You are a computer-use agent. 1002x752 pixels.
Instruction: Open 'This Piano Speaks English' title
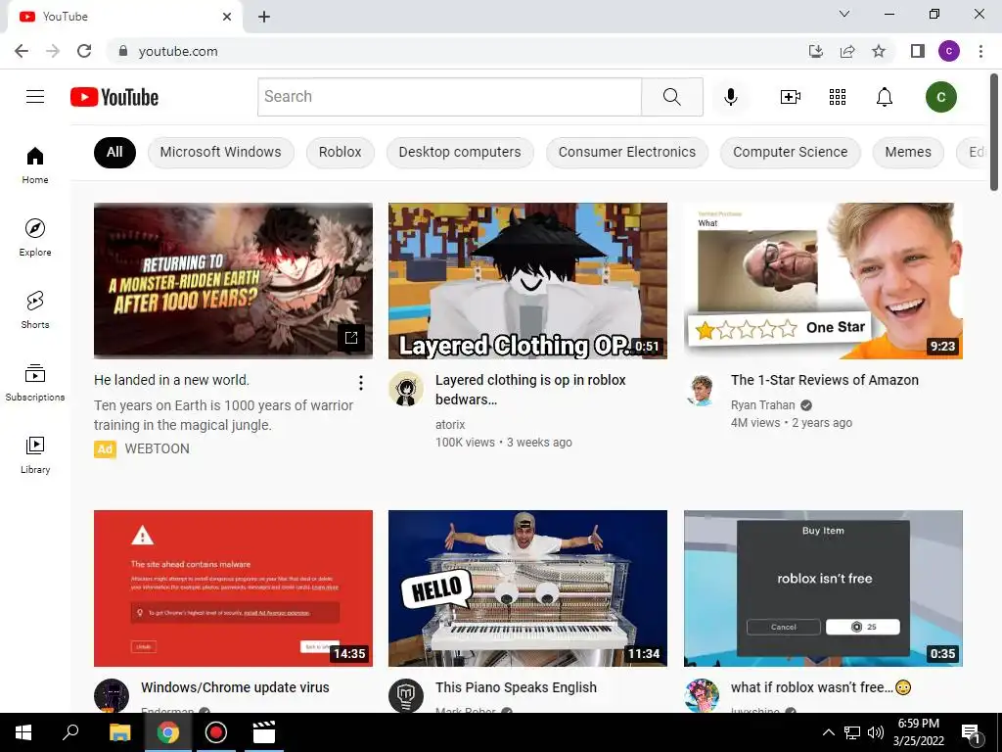(x=516, y=687)
